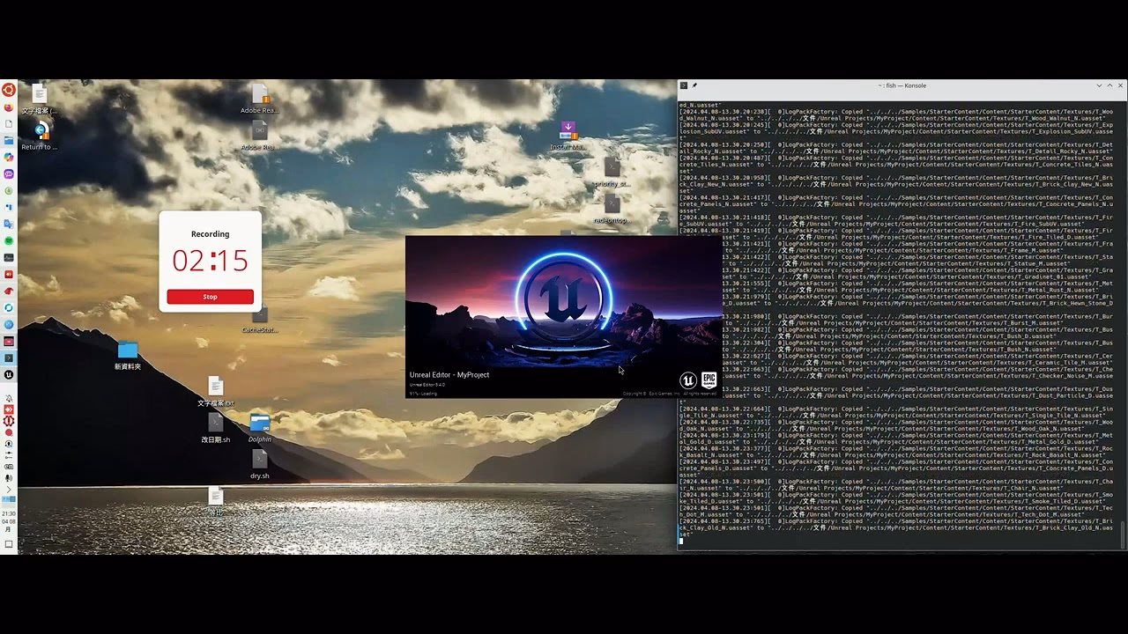This screenshot has width=1128, height=634.
Task: Select the 文字檔案.txt desktop file
Action: click(216, 392)
